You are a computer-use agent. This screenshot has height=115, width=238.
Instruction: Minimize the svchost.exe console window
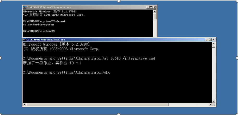point(148,7)
